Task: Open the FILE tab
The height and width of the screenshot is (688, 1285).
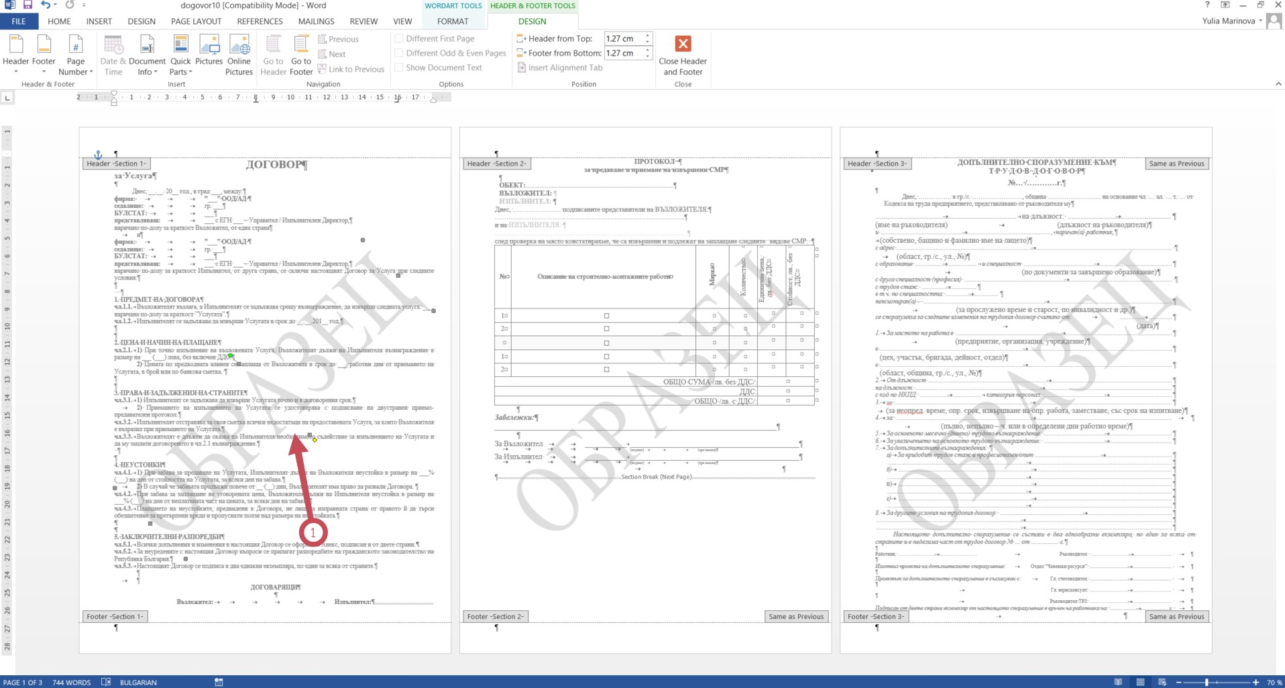Action: (x=19, y=21)
